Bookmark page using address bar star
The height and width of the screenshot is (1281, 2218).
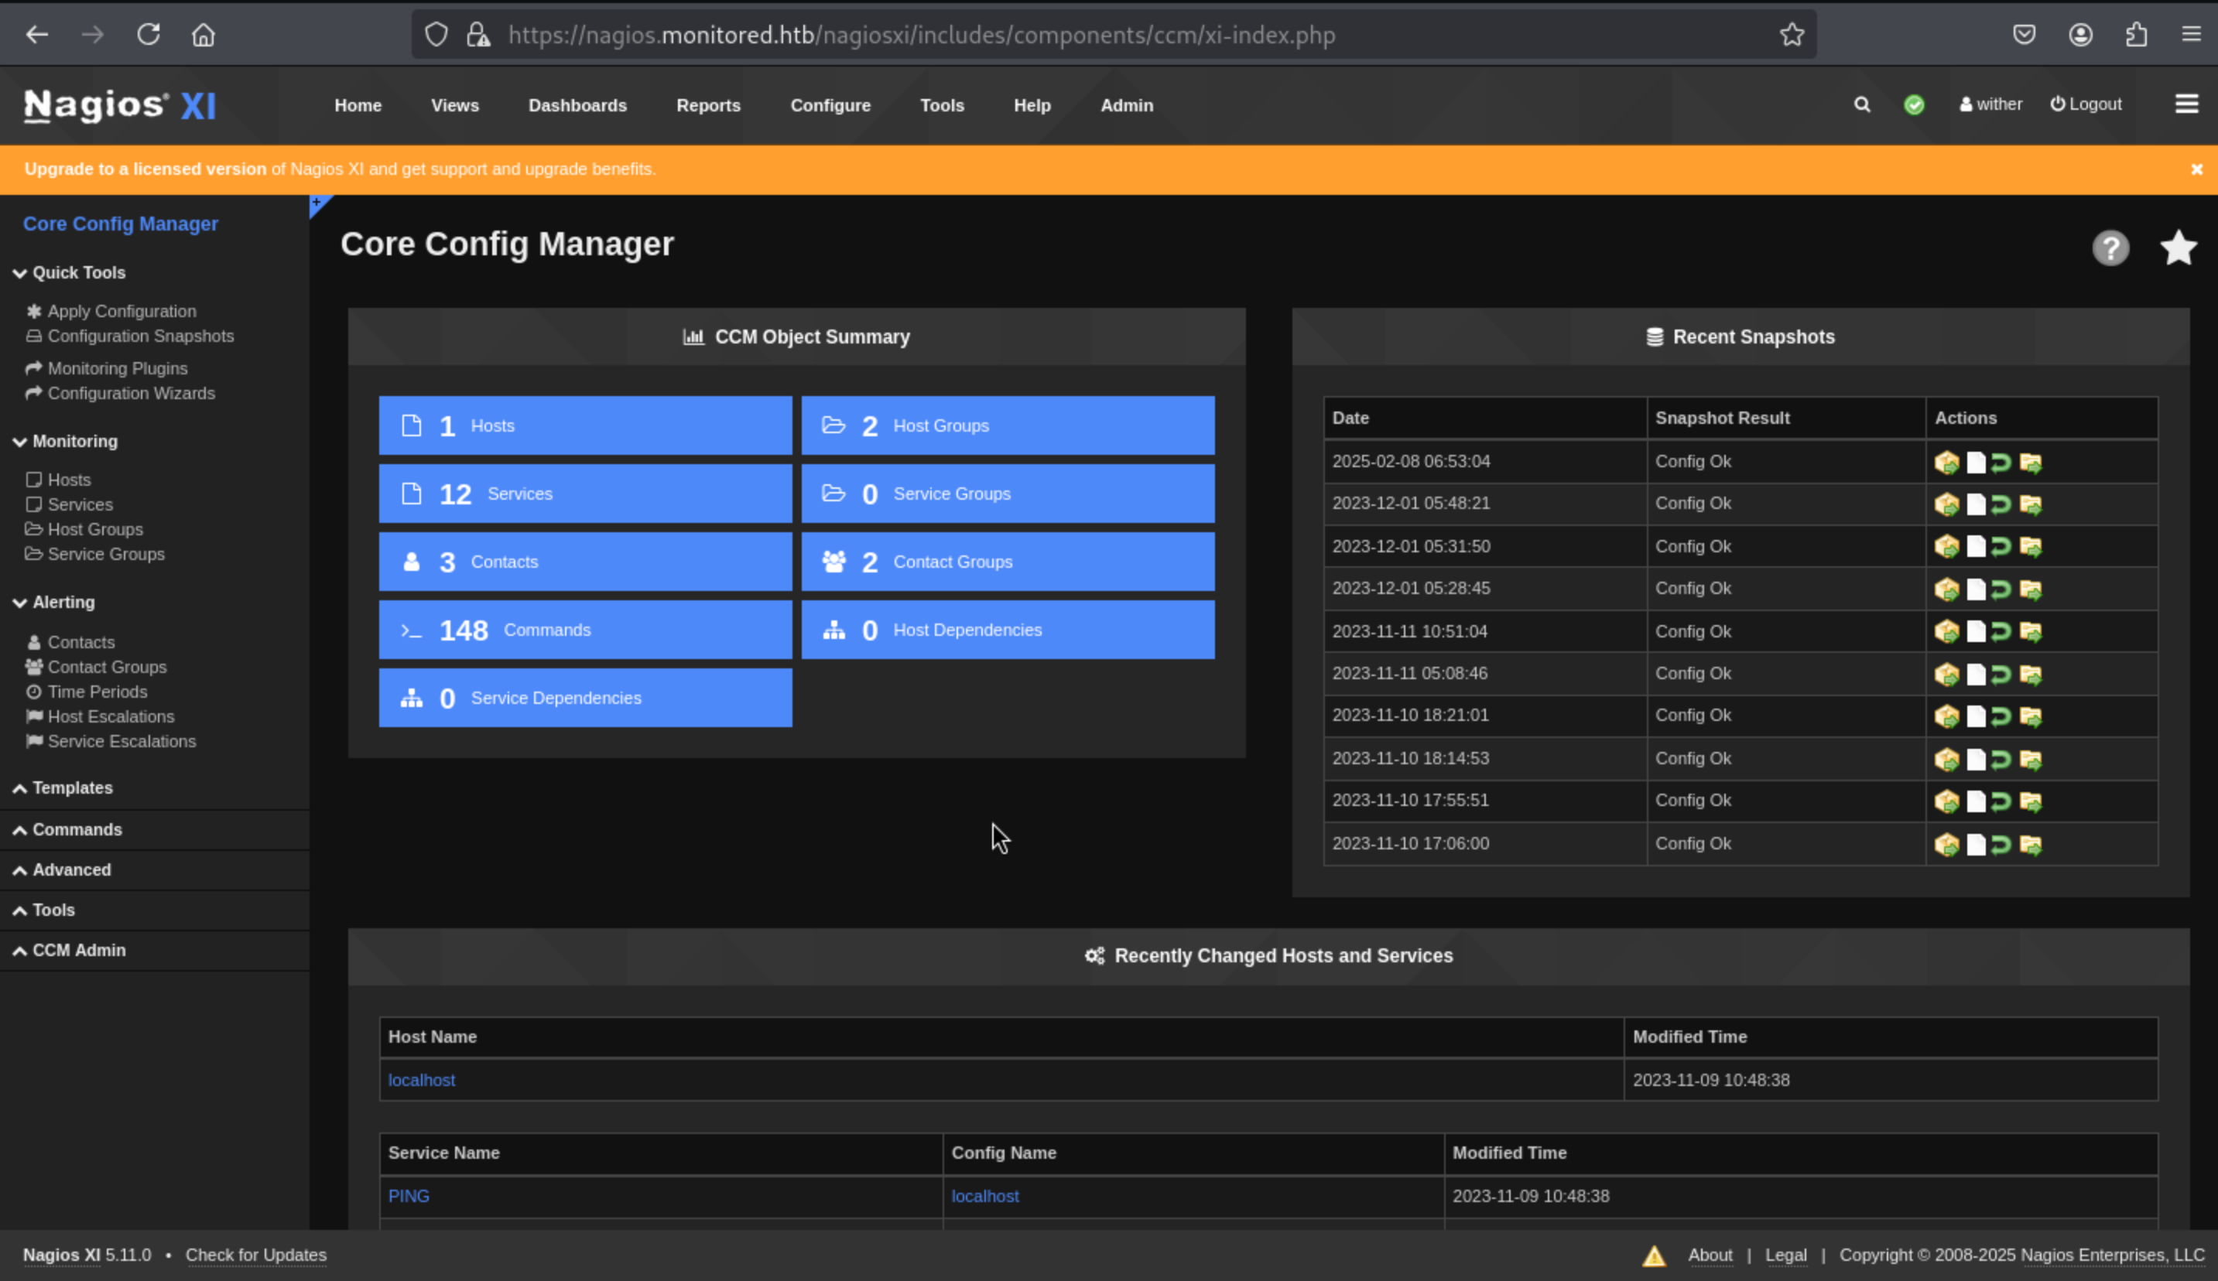(1791, 35)
